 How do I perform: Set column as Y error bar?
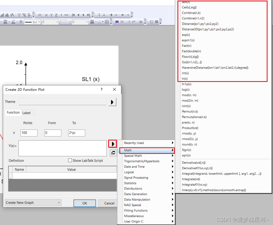point(61,15)
